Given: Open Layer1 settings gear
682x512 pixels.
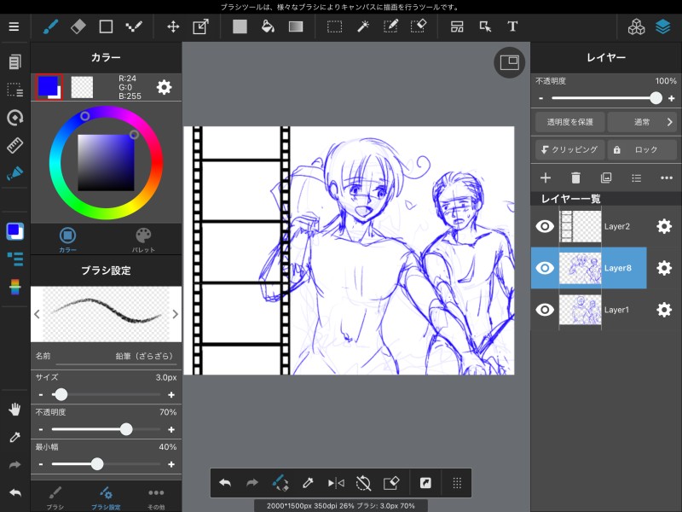Looking at the screenshot, I should (664, 310).
